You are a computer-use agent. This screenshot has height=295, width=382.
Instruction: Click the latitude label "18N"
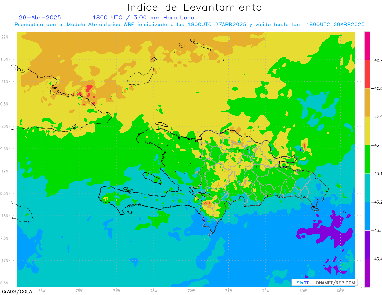click(x=5, y=216)
